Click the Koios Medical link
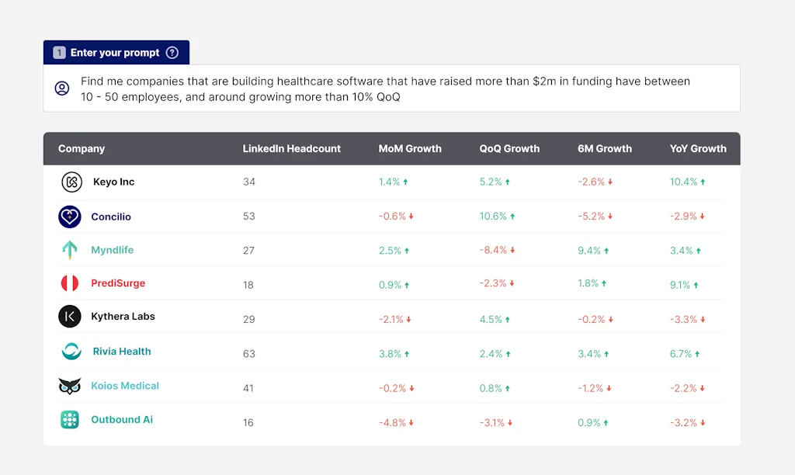The image size is (795, 475). (x=125, y=386)
